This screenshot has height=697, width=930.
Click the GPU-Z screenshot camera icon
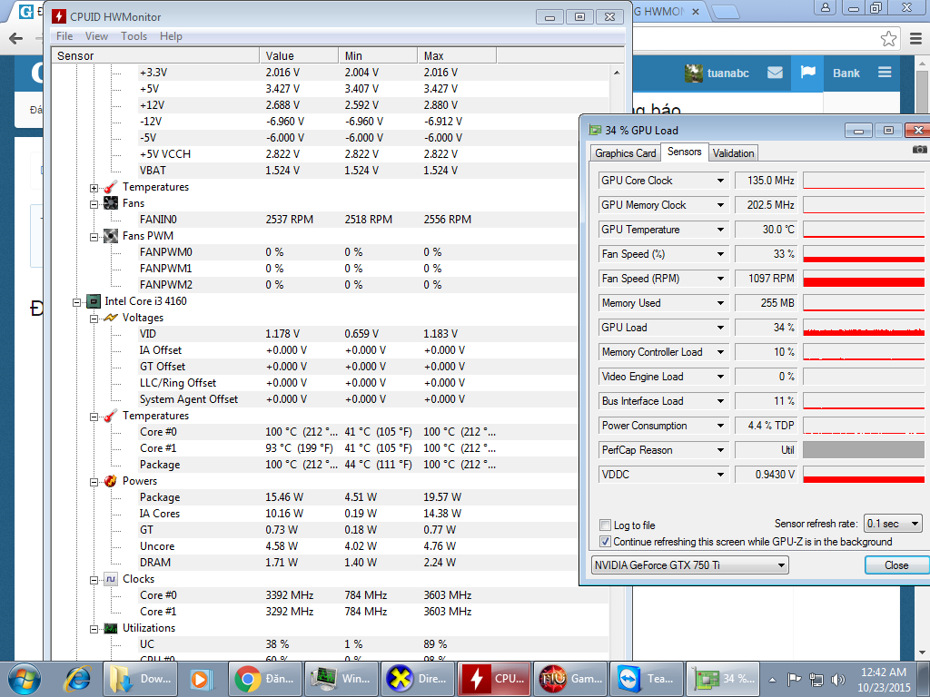coord(919,150)
